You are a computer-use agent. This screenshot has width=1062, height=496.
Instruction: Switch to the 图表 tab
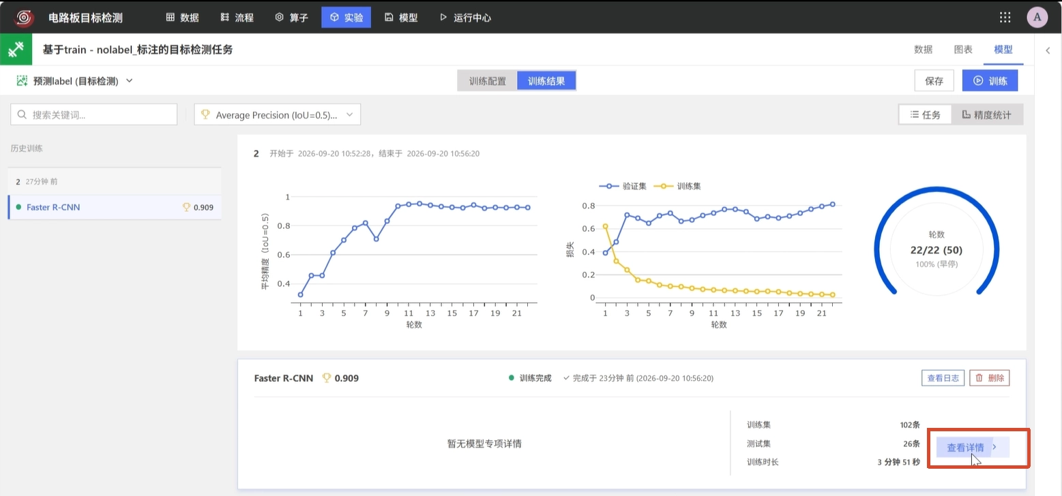(963, 50)
